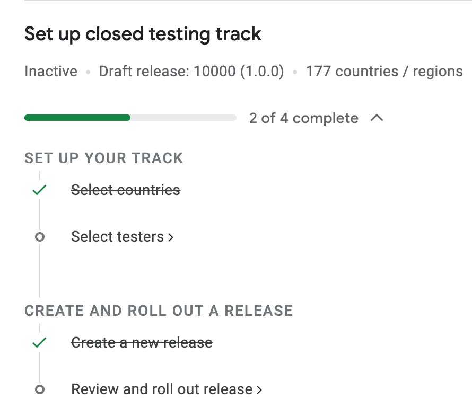The image size is (472, 408).
Task: Click the circle marker beside Select testers
Action: (x=39, y=237)
